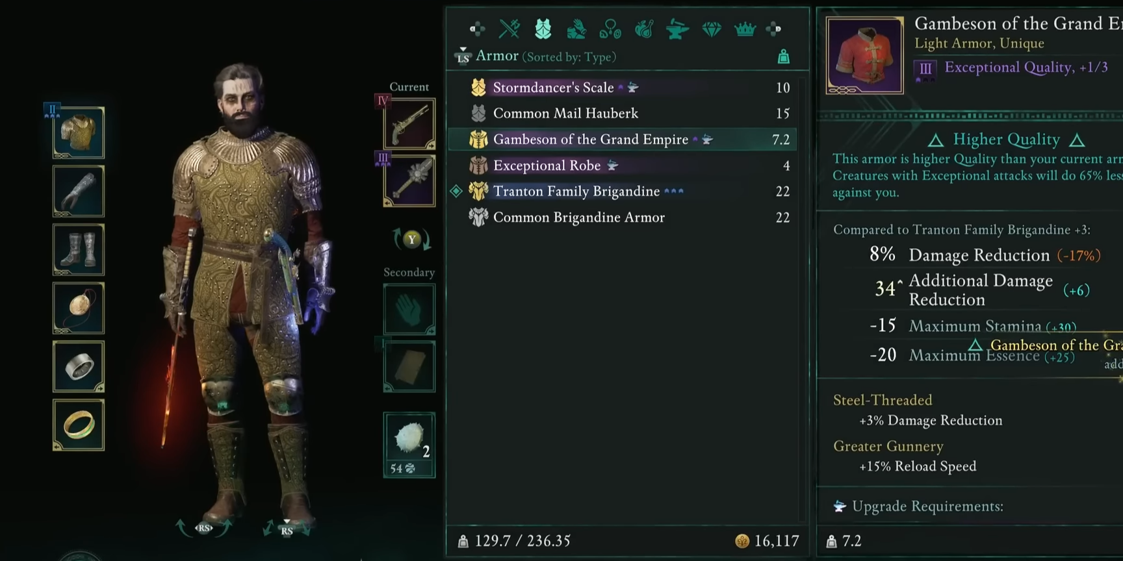Open the Trinkets and jewelry category
Image resolution: width=1123 pixels, height=561 pixels.
tap(610, 29)
